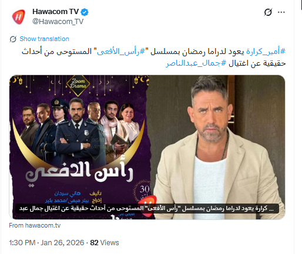Open the Hawacom TV display name
The image size is (302, 254).
(x=56, y=12)
